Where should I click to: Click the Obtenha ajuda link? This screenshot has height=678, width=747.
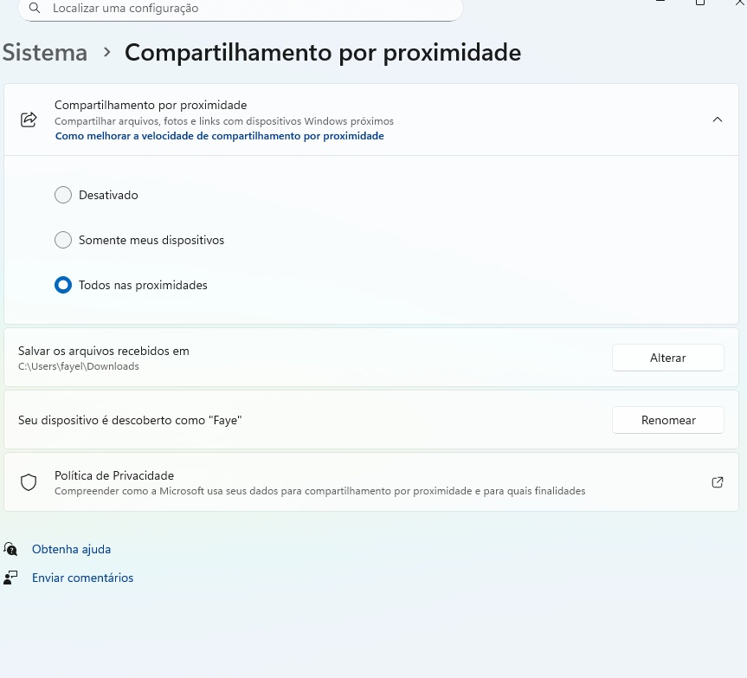point(71,549)
